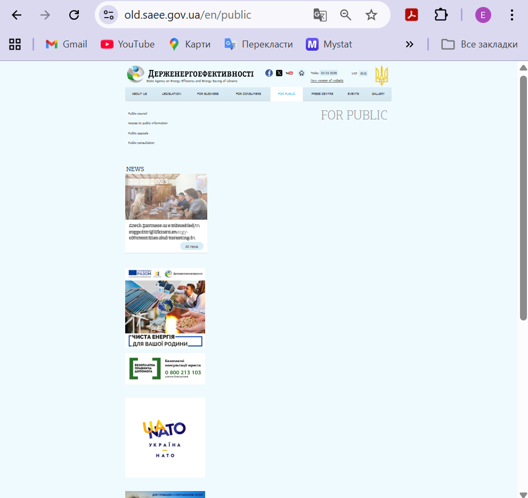Open the apps grid in bookmarks bar
This screenshot has height=498, width=528.
15,44
